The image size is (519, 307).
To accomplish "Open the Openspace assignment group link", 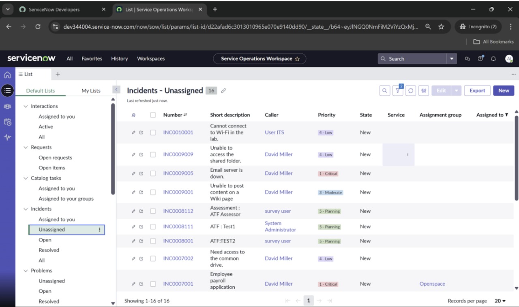I will (432, 284).
